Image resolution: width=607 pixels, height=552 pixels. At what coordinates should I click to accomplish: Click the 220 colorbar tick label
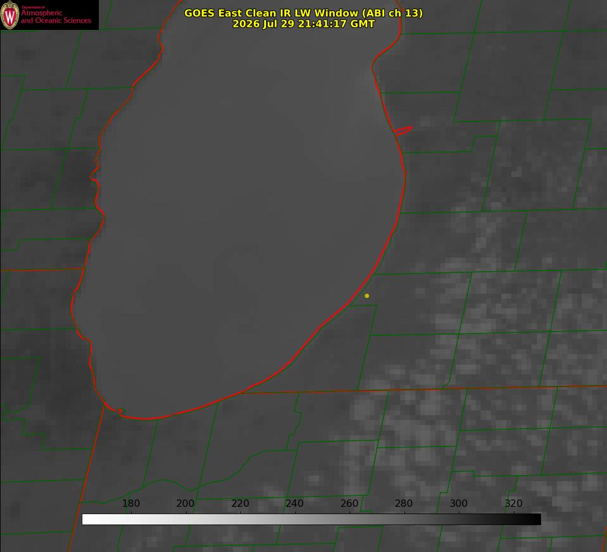point(240,503)
